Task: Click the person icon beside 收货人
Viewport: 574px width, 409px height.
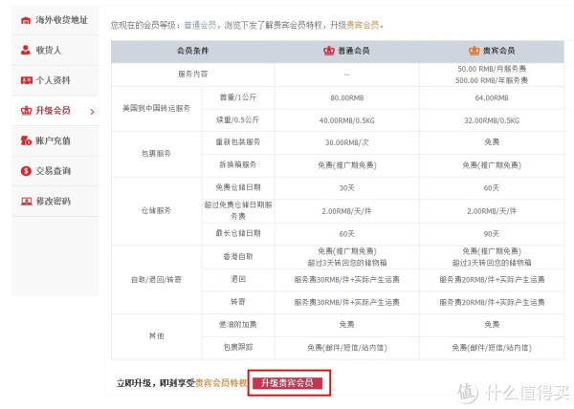Action: click(26, 50)
